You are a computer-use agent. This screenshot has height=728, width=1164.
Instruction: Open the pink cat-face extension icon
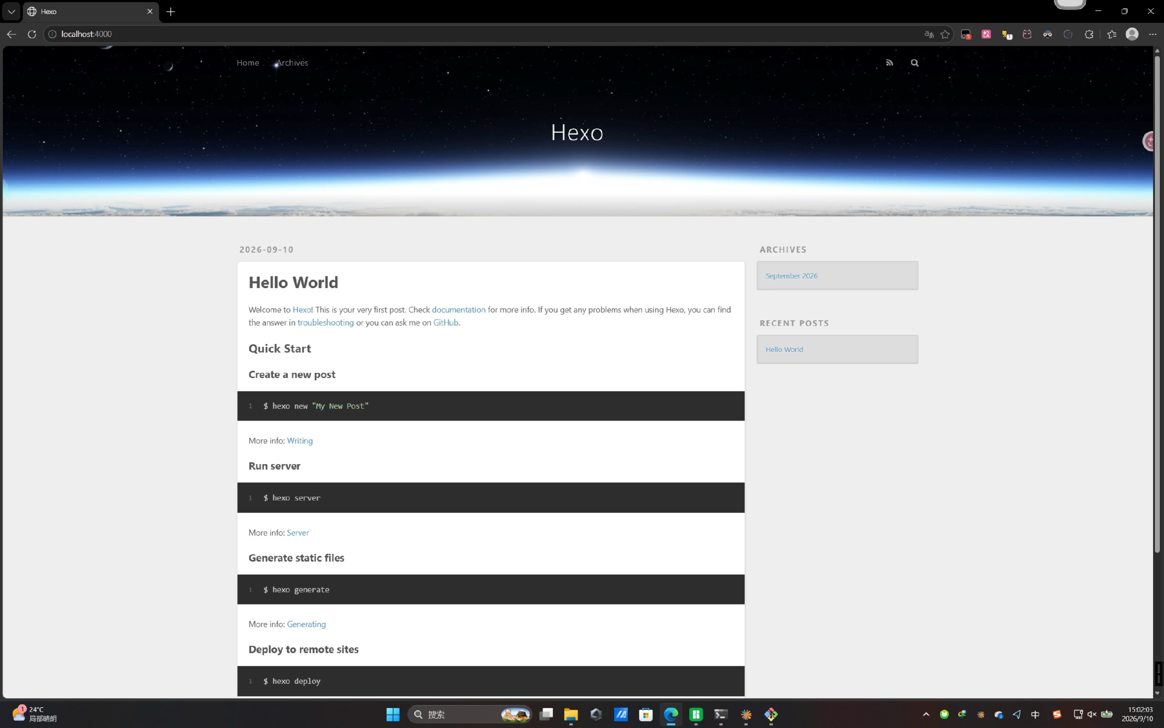(1027, 34)
